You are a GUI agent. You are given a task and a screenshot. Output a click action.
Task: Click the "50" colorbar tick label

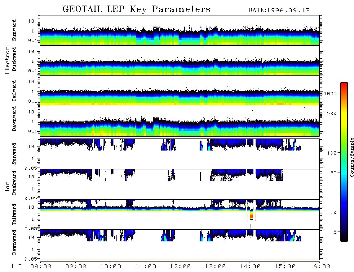point(333,173)
